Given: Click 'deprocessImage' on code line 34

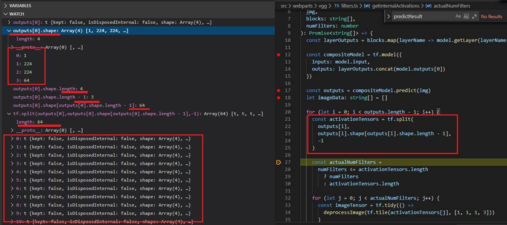Looking at the screenshot, I should [343, 212].
